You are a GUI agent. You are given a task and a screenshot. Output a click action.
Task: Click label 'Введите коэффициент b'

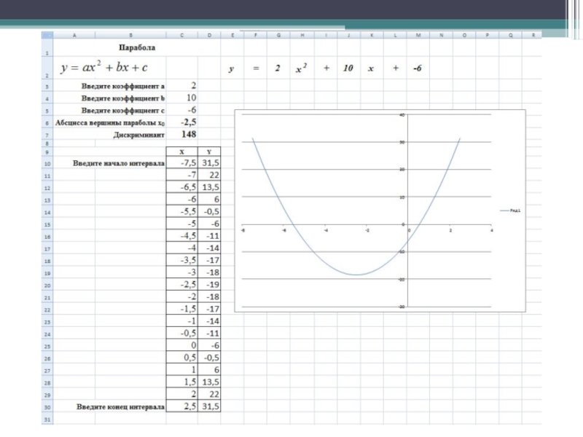coord(122,98)
